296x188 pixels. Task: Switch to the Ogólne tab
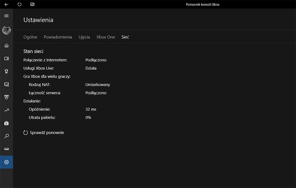coord(30,37)
